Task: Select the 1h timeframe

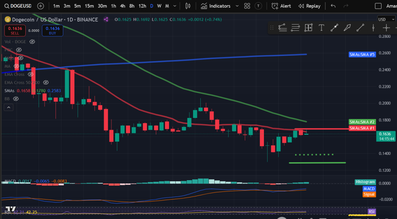Action: pyautogui.click(x=114, y=6)
